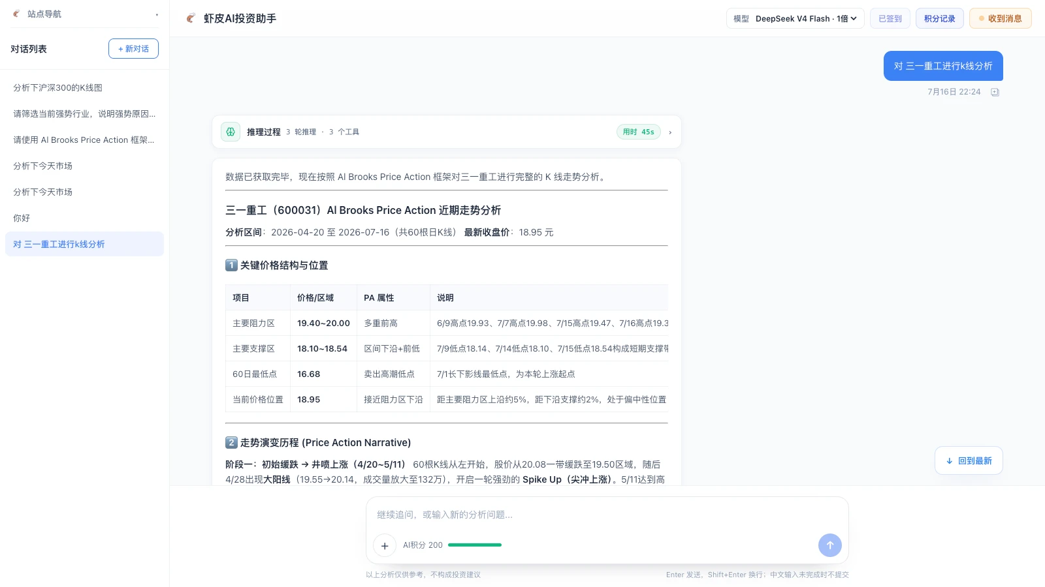This screenshot has width=1045, height=587.
Task: Focus the 继续追问 message input field
Action: tap(607, 515)
